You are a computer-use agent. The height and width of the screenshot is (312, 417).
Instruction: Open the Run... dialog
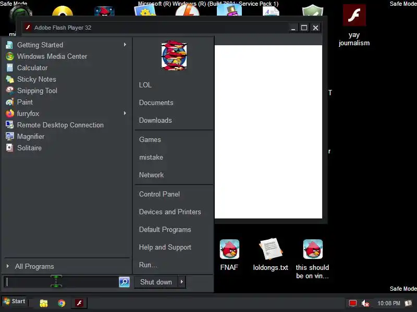(148, 265)
